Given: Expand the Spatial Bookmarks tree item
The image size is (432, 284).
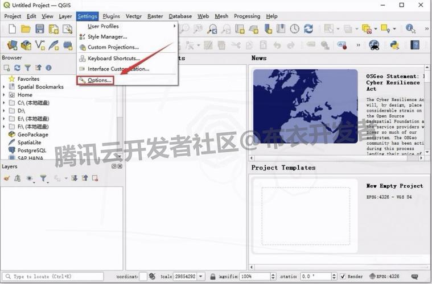Looking at the screenshot, I should tap(4, 86).
